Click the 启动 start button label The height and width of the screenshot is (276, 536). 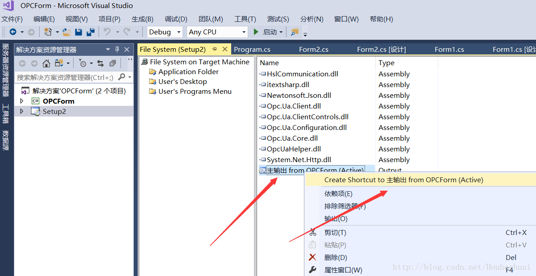[x=270, y=32]
